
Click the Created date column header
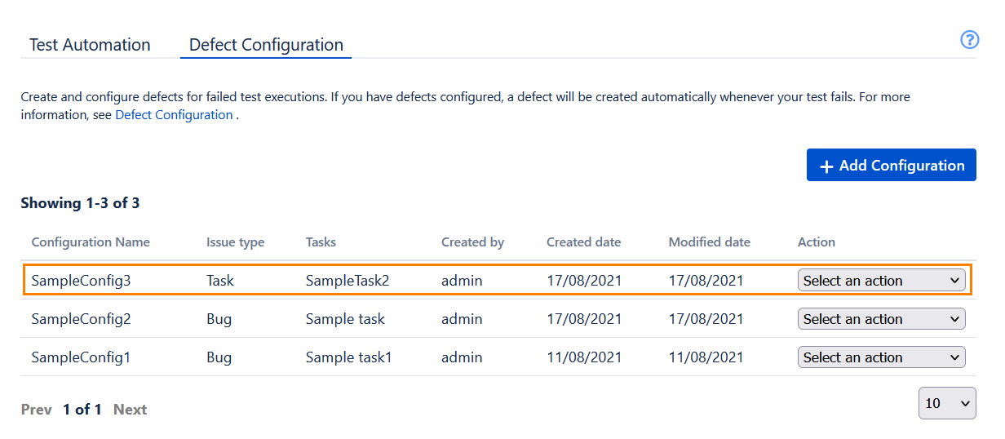(x=583, y=242)
